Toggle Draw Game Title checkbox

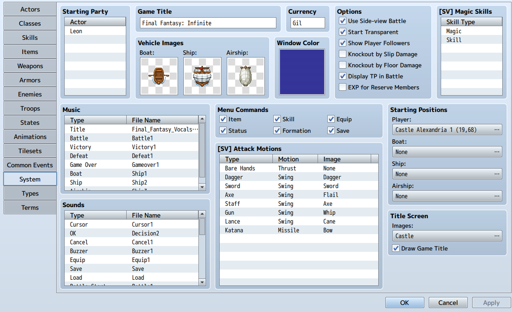tap(396, 248)
